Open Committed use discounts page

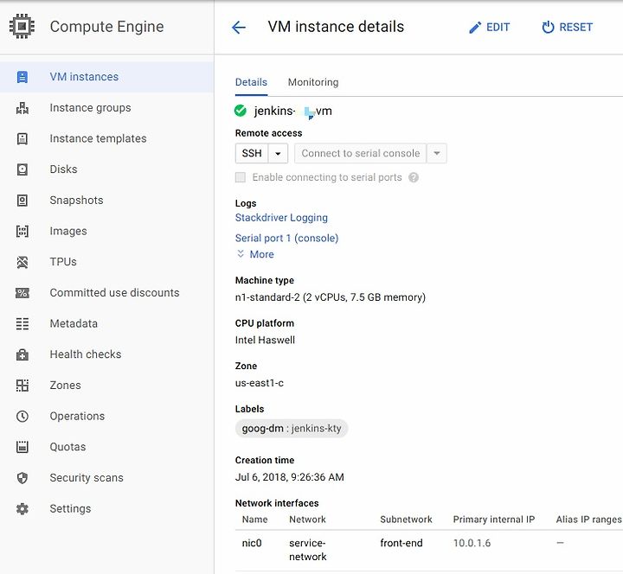coord(107,293)
